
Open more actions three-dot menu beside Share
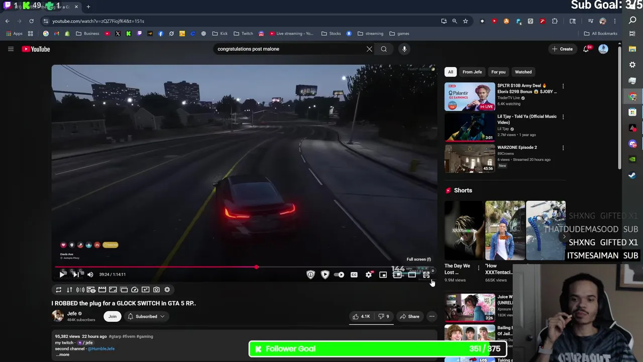(x=432, y=316)
